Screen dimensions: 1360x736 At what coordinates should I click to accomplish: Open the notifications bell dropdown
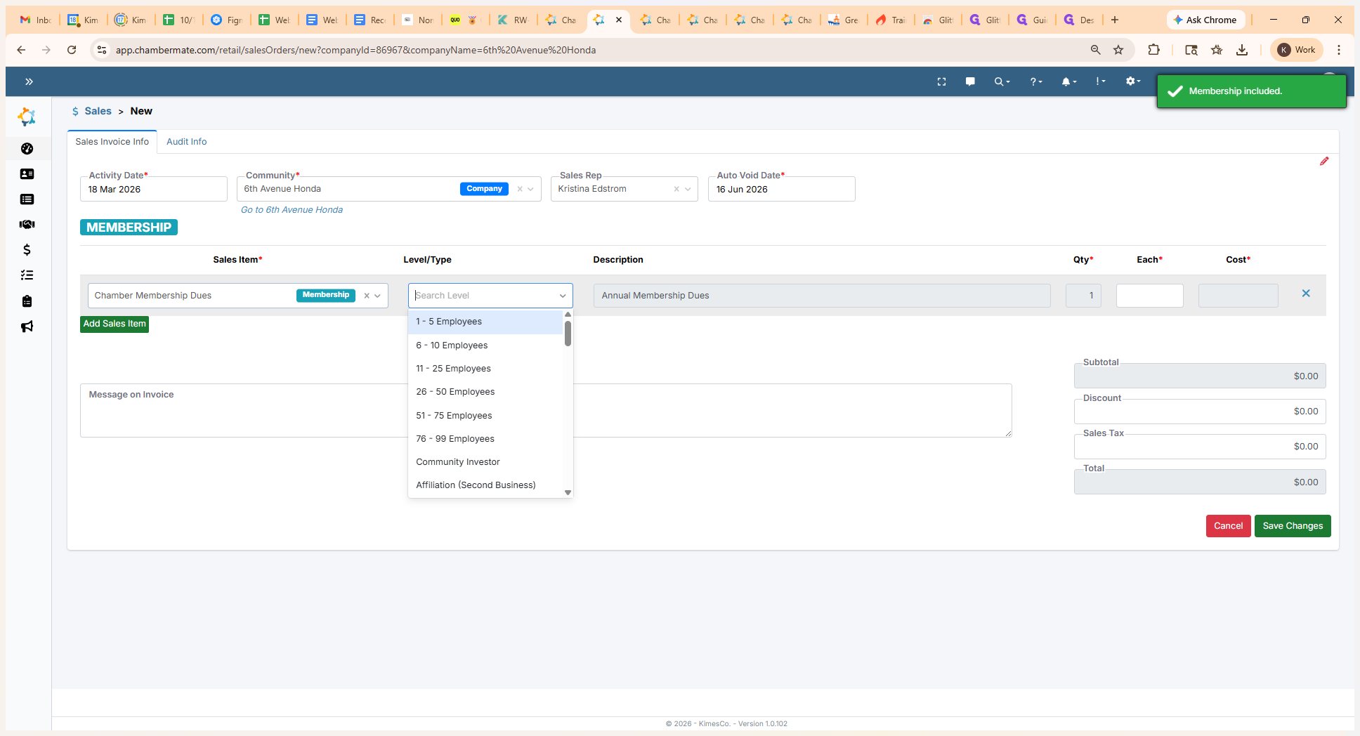coord(1068,81)
